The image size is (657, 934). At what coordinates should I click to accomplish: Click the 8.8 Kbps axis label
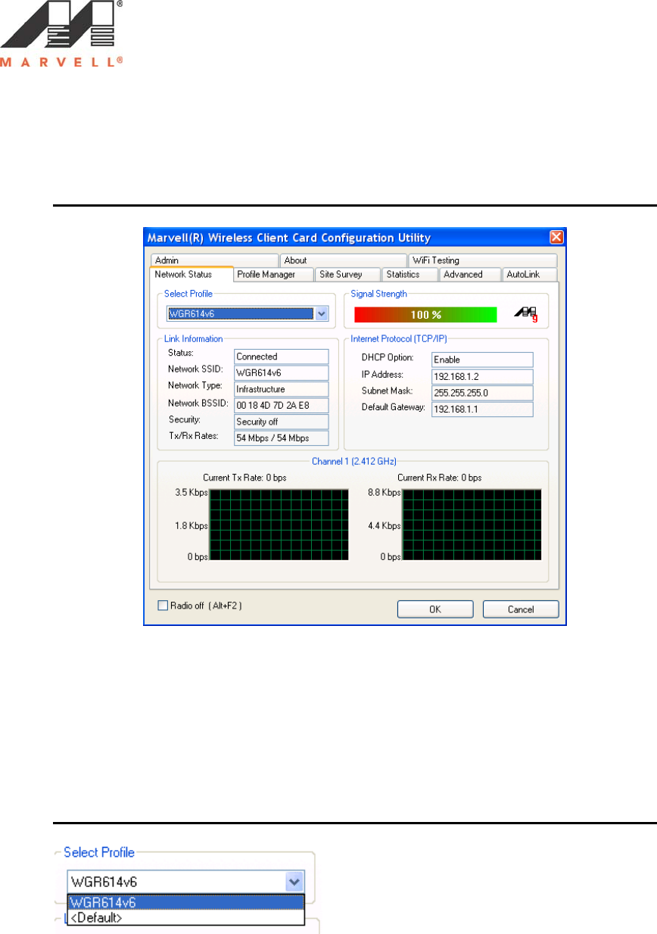click(385, 493)
